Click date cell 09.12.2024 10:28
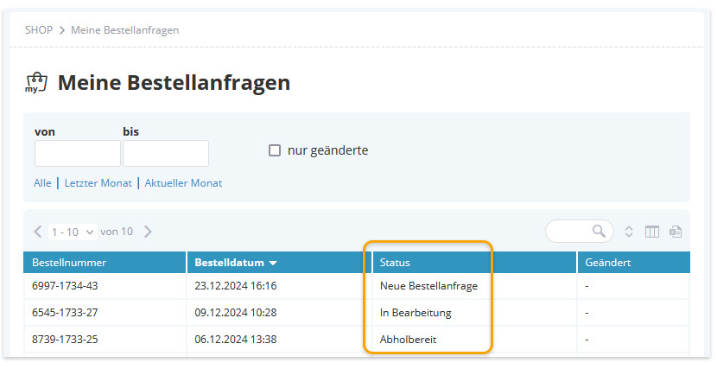Screen dimensions: 717x369 [x=236, y=313]
